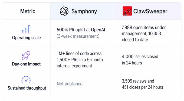
Task: Click the 3,505 reviews and 451 closes cell
Action: click(x=142, y=84)
